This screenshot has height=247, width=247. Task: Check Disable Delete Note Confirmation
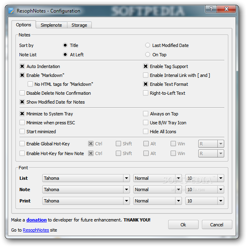pyautogui.click(x=22, y=93)
